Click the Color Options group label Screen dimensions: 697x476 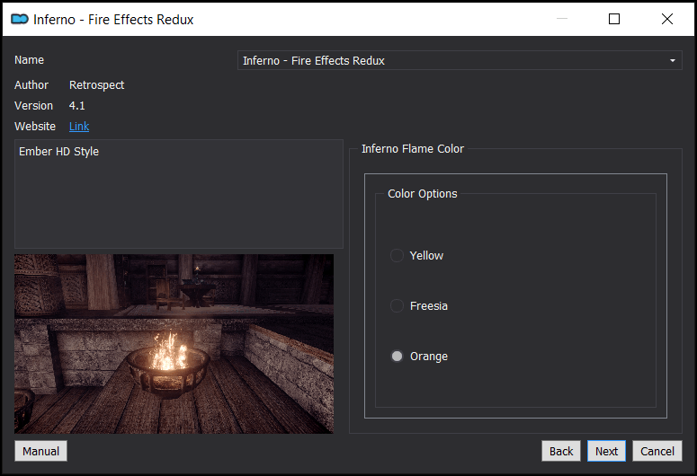423,194
